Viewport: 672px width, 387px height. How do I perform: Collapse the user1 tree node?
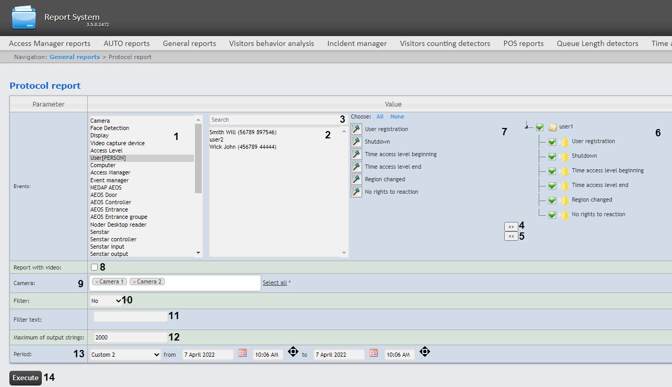(527, 126)
